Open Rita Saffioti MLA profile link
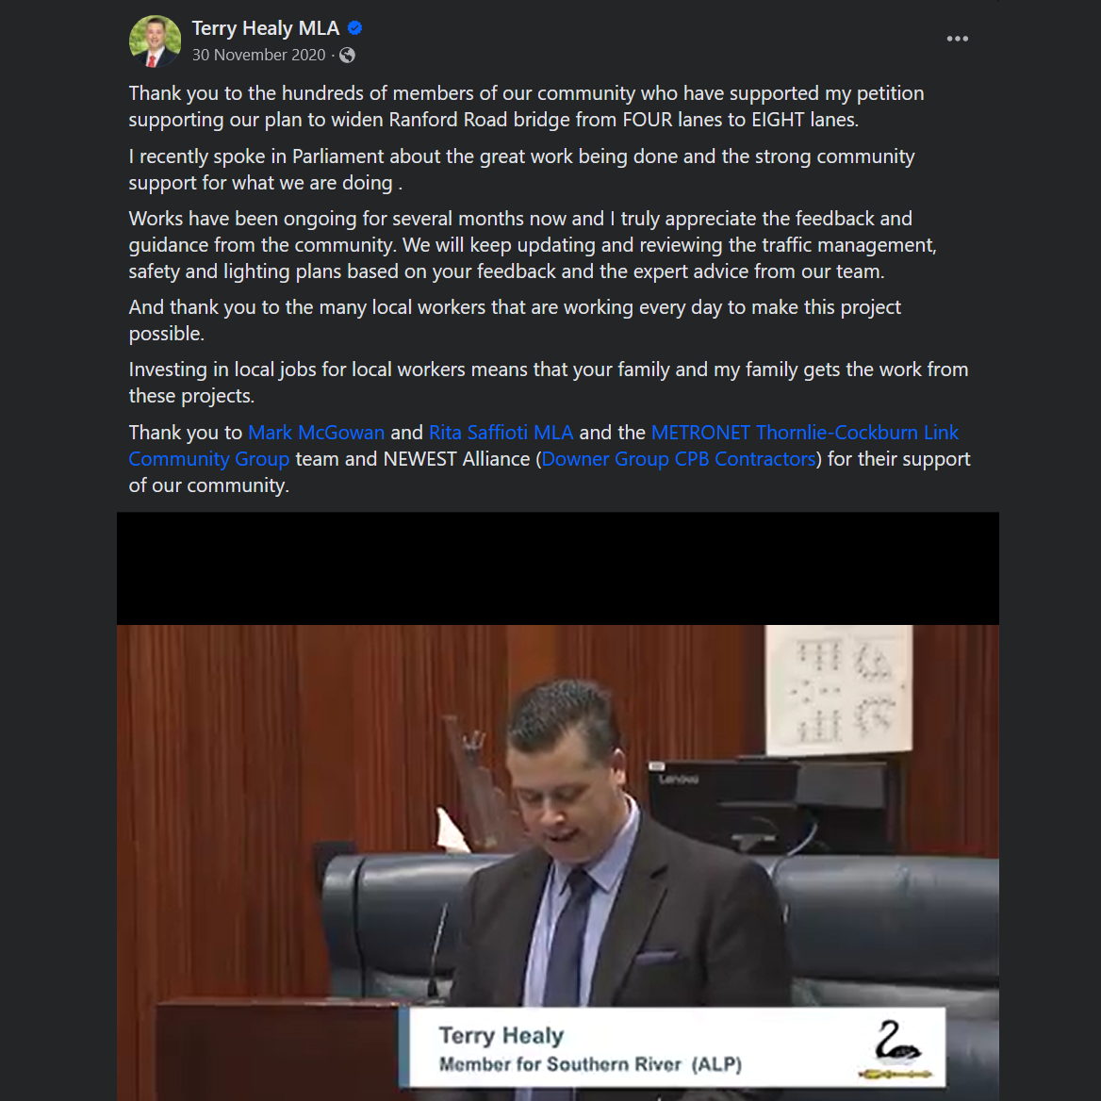 point(501,433)
